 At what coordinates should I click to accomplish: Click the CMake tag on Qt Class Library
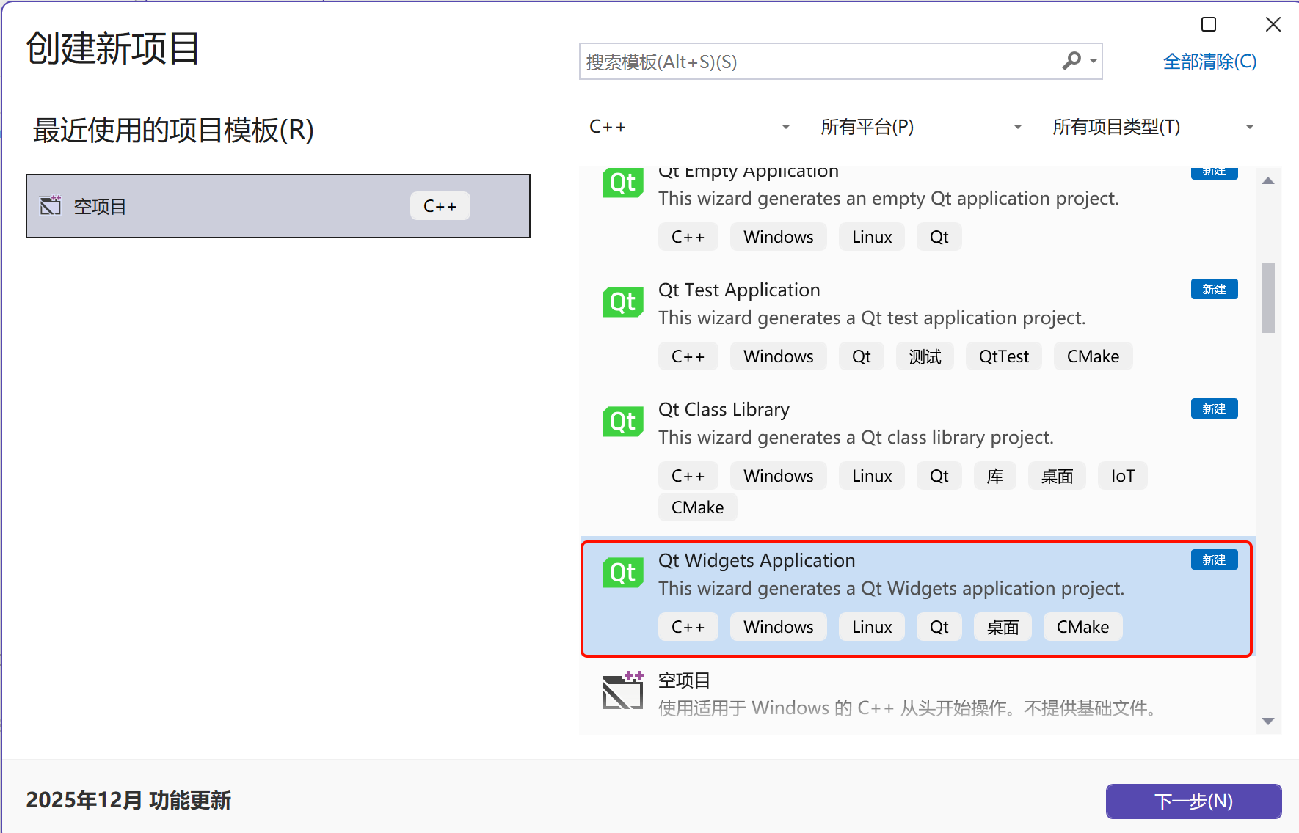(x=696, y=507)
